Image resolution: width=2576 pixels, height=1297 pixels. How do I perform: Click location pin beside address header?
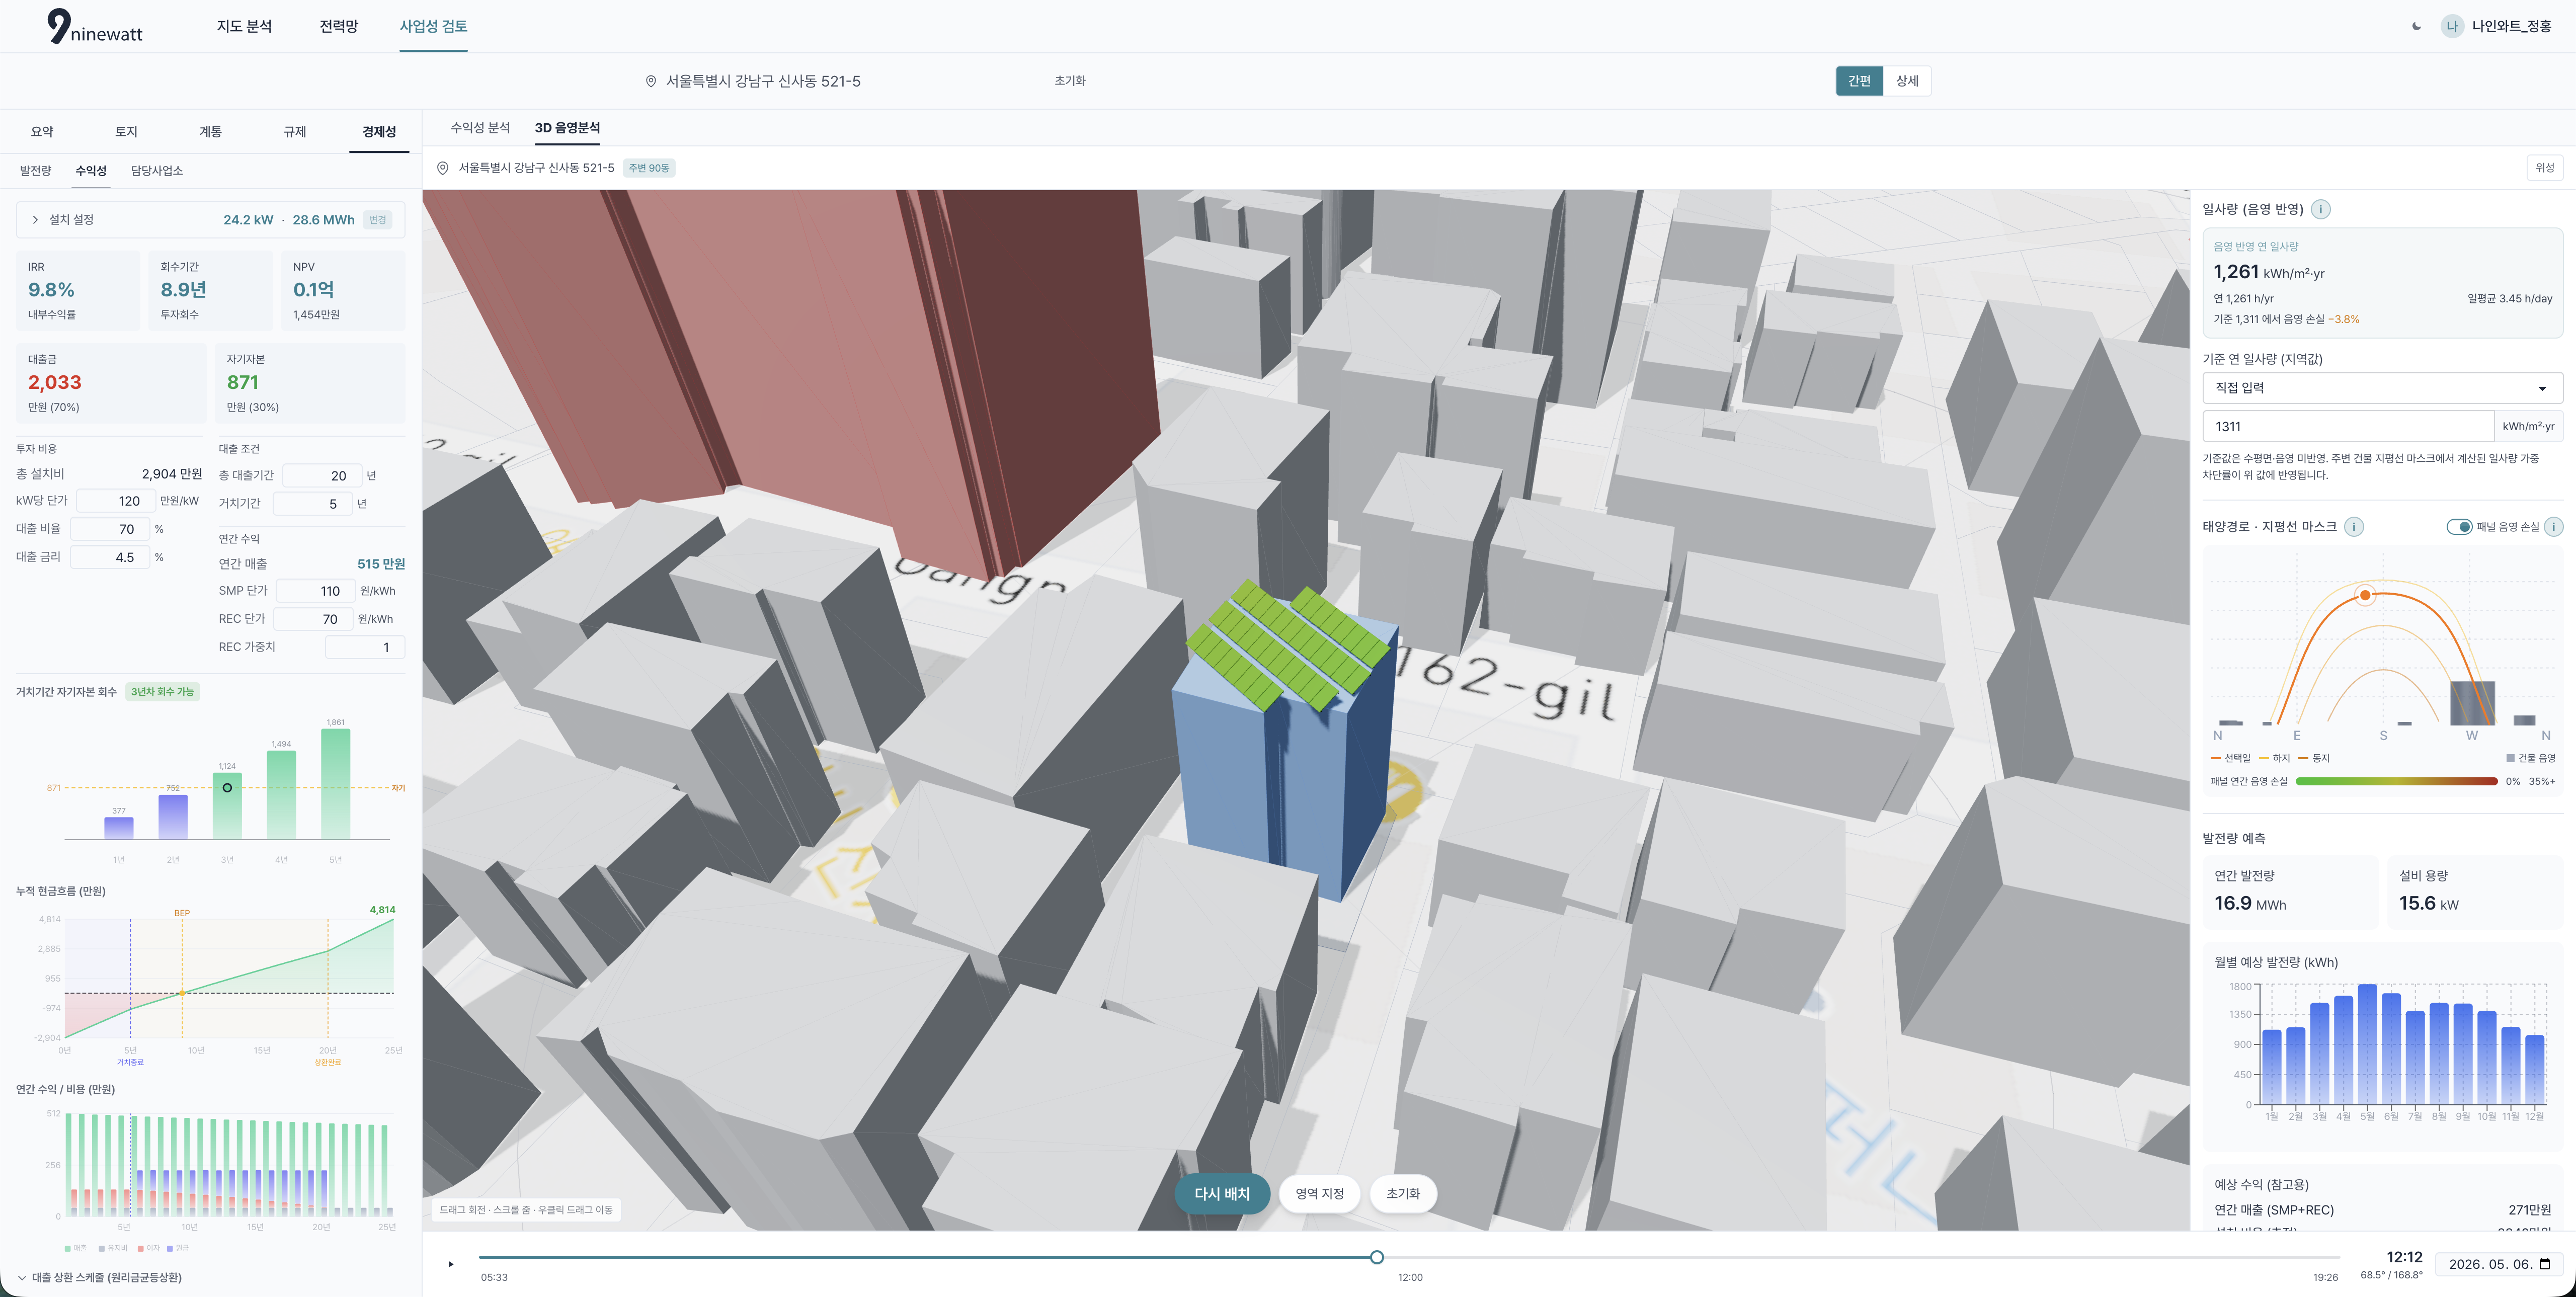tap(651, 81)
